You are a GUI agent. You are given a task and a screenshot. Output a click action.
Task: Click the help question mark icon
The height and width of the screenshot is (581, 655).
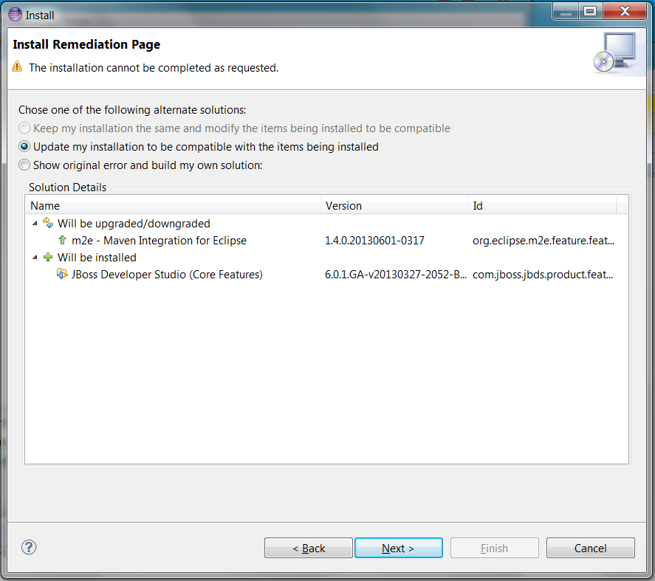pyautogui.click(x=29, y=547)
